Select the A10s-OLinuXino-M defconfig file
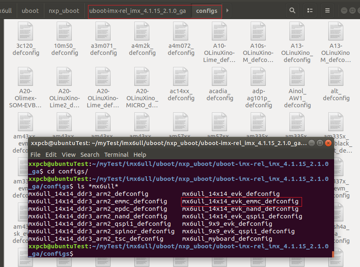Screen dimensions: 360x267 click(258, 42)
